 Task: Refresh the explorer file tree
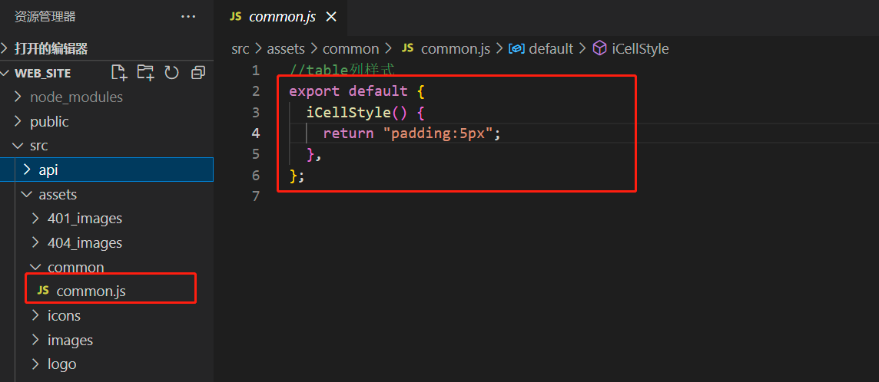pos(172,73)
